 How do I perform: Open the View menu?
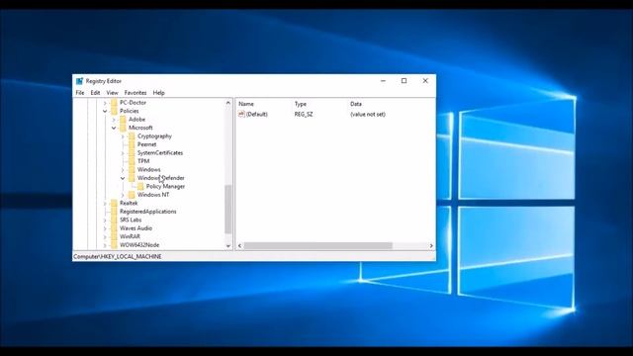point(112,93)
